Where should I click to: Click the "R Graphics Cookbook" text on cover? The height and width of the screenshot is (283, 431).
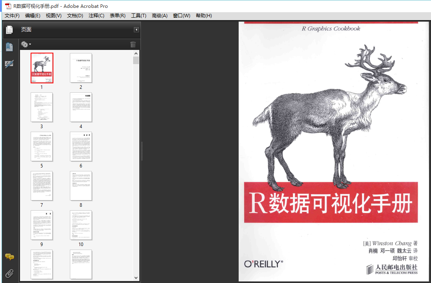point(331,29)
